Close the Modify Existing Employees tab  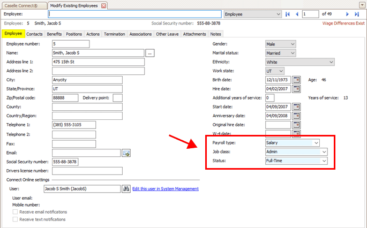104,5
